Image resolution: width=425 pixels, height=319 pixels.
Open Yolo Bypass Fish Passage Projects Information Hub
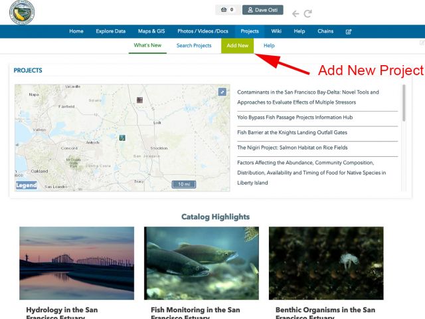tap(295, 117)
